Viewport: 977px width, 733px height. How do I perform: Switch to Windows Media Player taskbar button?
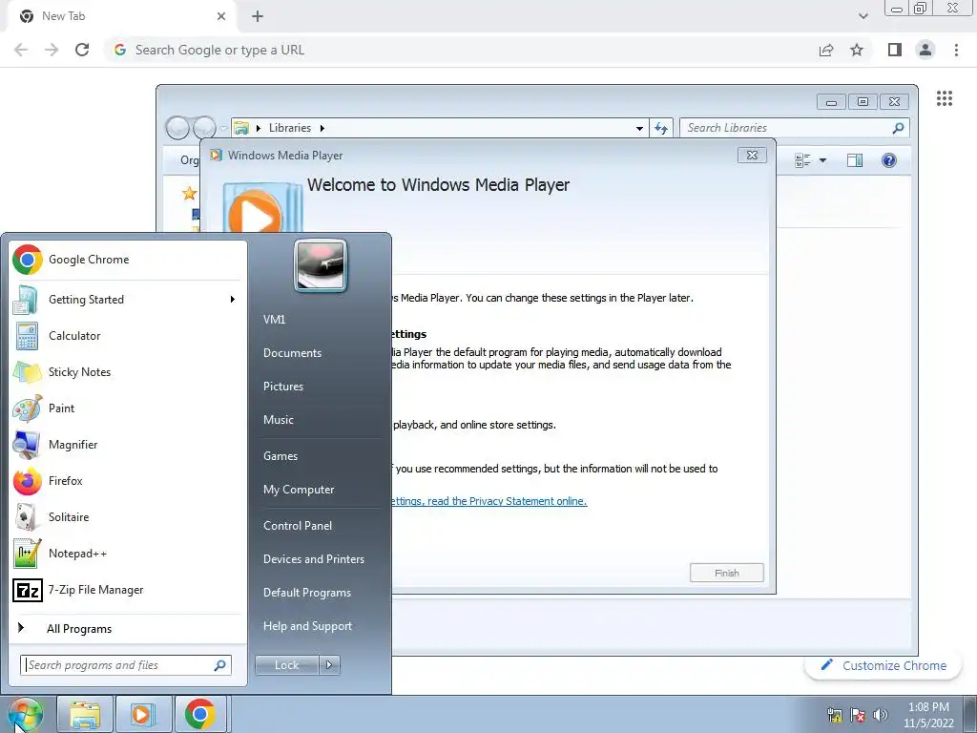[142, 714]
